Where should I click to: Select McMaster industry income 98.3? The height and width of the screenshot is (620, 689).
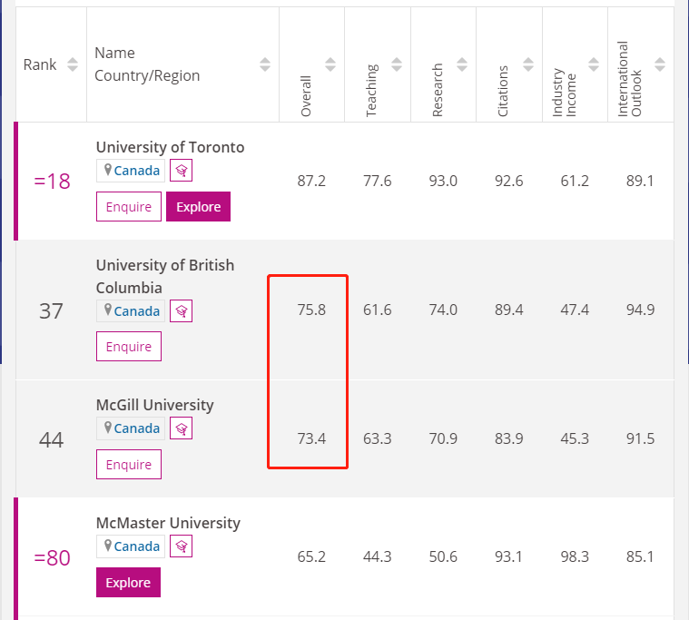[x=575, y=556]
